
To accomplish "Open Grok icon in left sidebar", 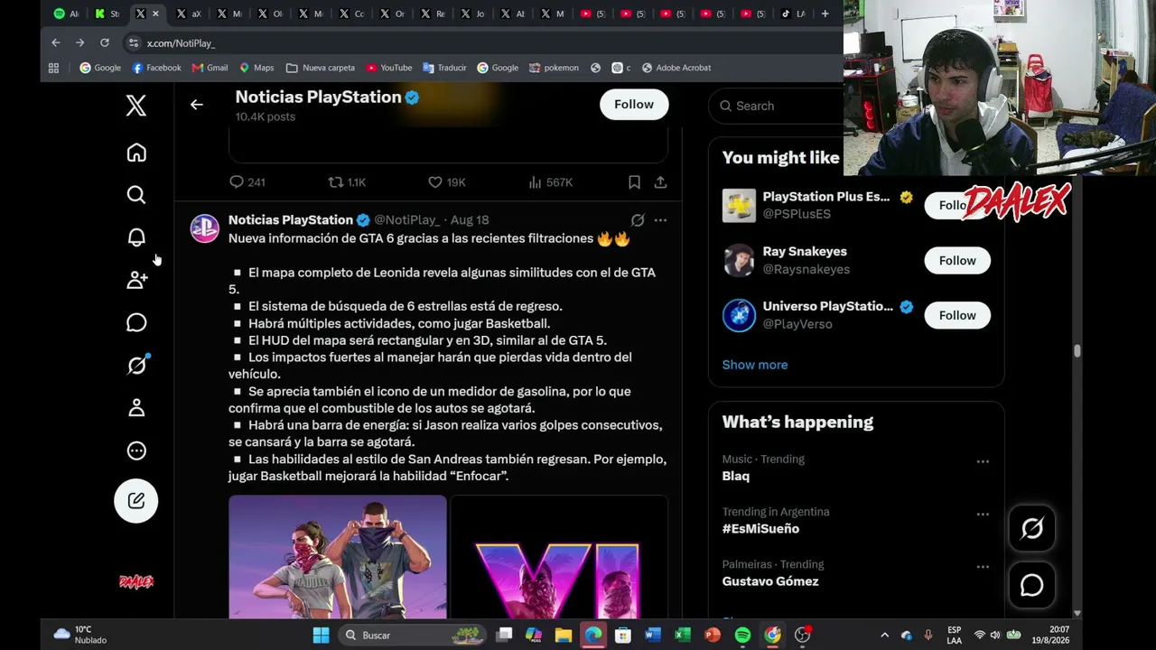I will [136, 365].
